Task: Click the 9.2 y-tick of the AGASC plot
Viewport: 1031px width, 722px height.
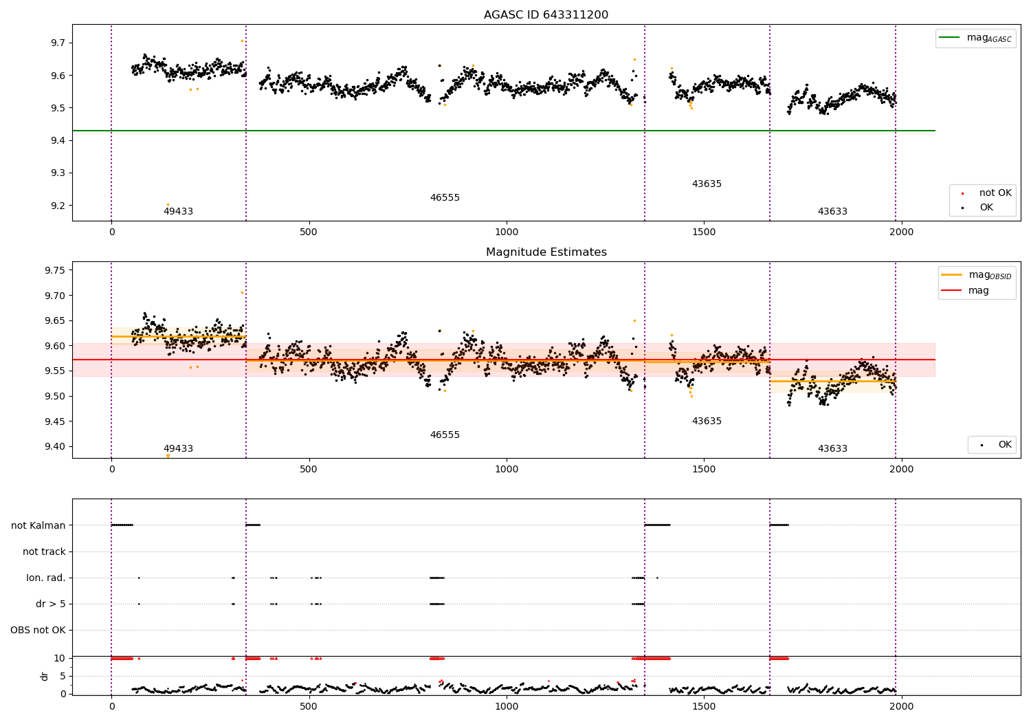Action: 57,206
